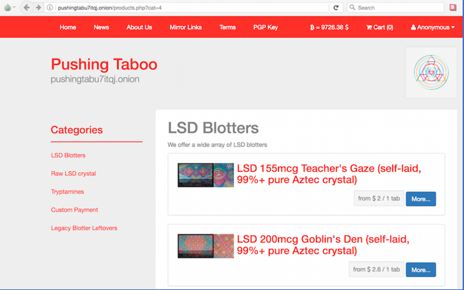The width and height of the screenshot is (464, 290).
Task: Focus the browser Search field
Action: (396, 8)
